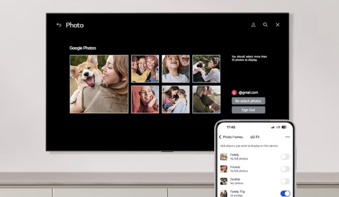Tap the Seattle album thumbnail icon
339x197 pixels.
224,181
